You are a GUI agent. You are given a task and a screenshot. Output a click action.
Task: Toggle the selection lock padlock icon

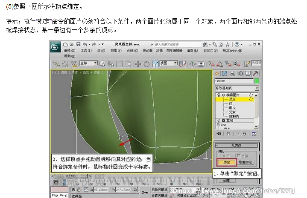click(x=79, y=189)
